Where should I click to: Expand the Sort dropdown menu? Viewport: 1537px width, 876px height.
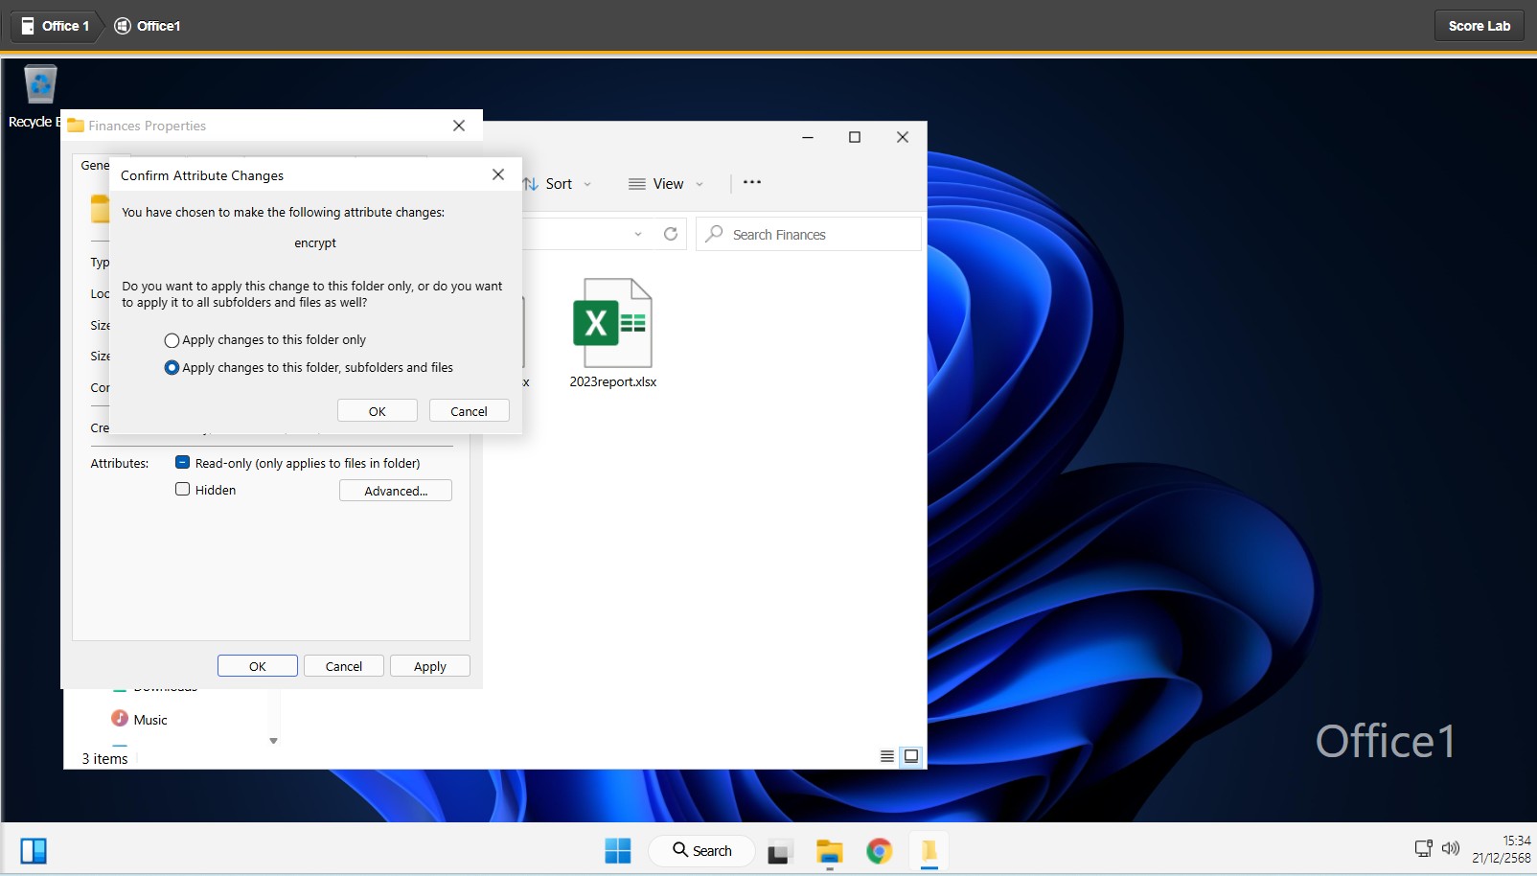(x=558, y=184)
